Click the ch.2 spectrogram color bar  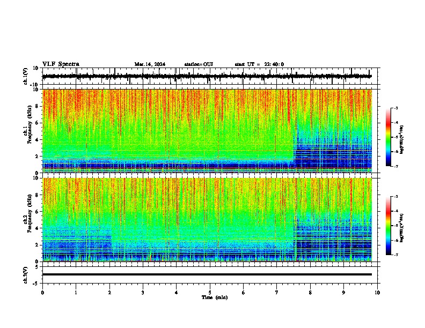(x=389, y=226)
